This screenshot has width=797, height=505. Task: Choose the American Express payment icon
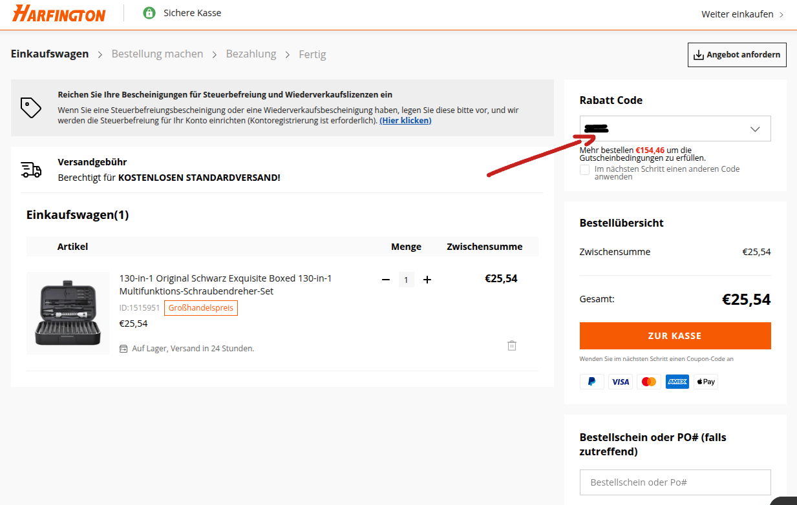click(677, 381)
